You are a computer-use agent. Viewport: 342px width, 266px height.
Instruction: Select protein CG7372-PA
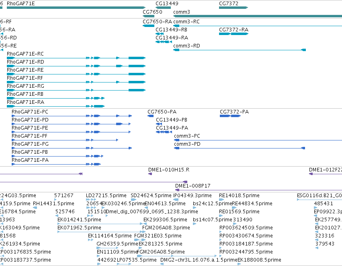[230, 116]
